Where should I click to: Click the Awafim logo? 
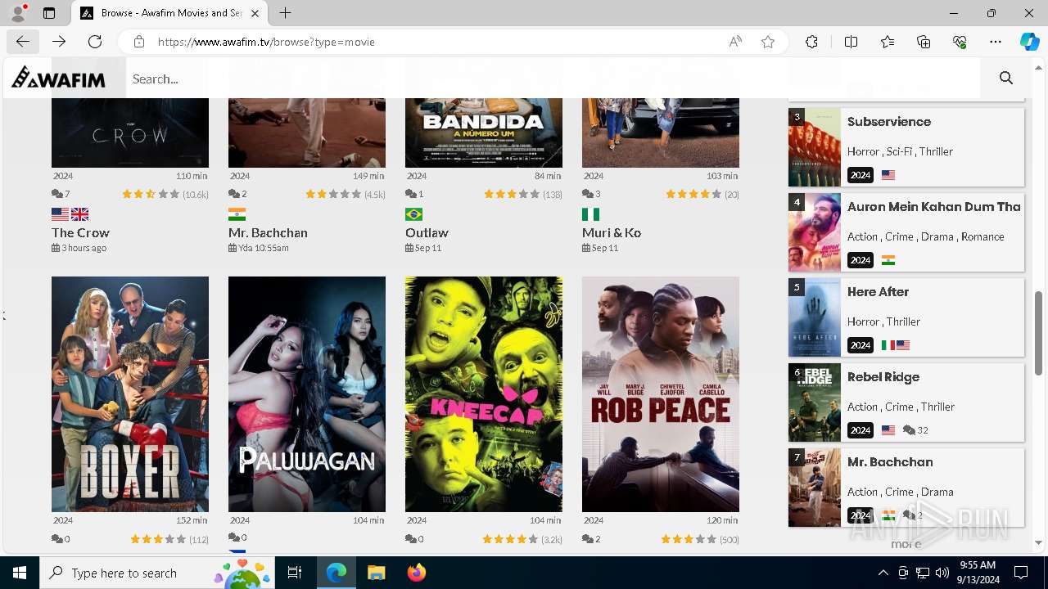pyautogui.click(x=58, y=78)
